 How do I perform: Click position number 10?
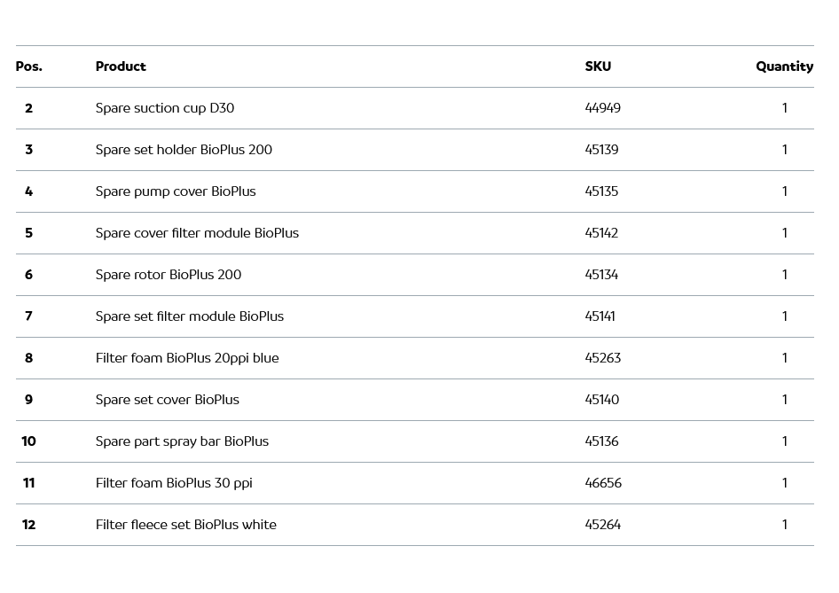point(28,441)
